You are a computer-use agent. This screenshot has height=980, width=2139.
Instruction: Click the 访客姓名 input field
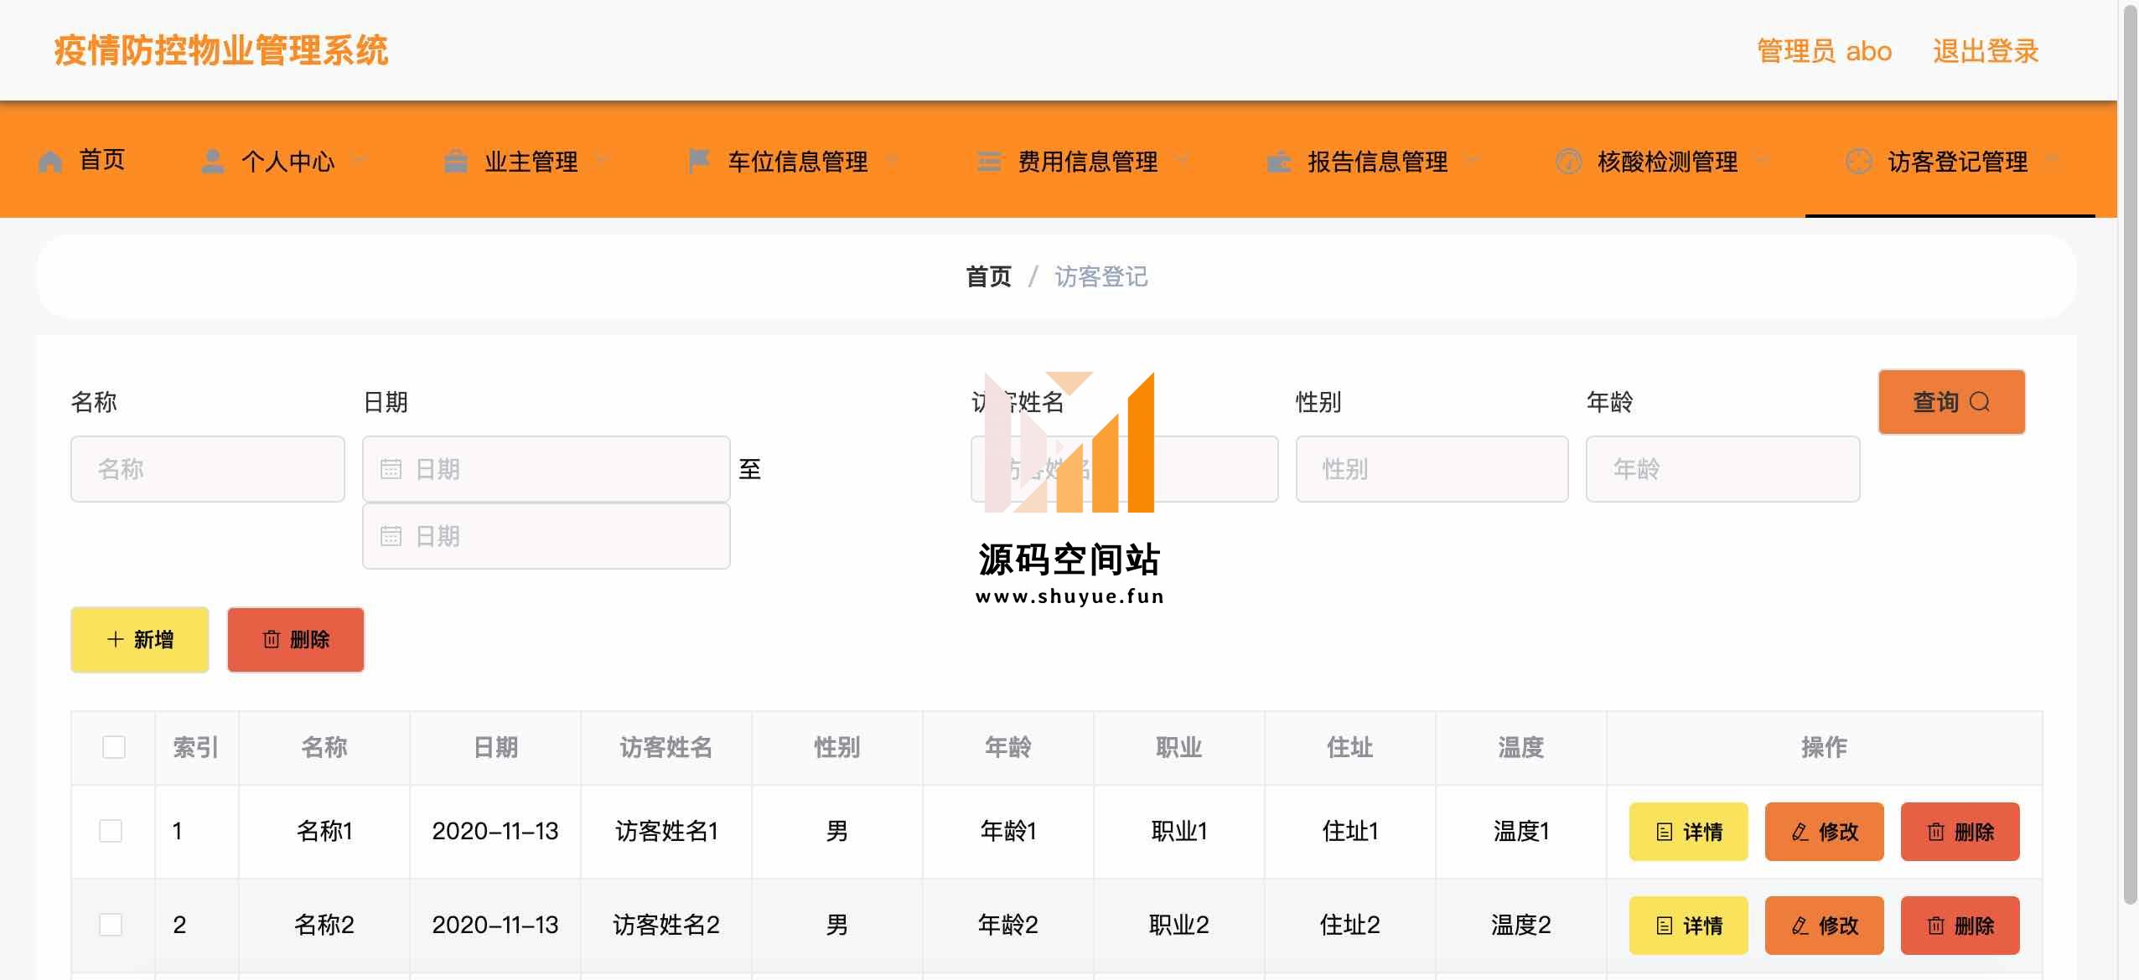[1215, 469]
